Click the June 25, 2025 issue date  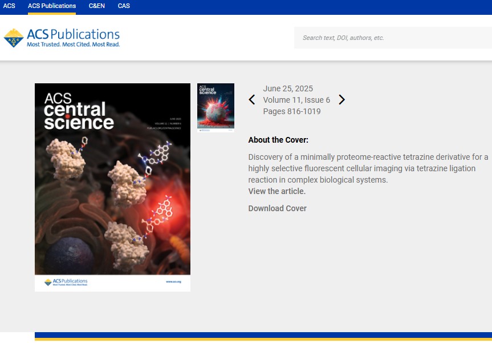pyautogui.click(x=288, y=88)
